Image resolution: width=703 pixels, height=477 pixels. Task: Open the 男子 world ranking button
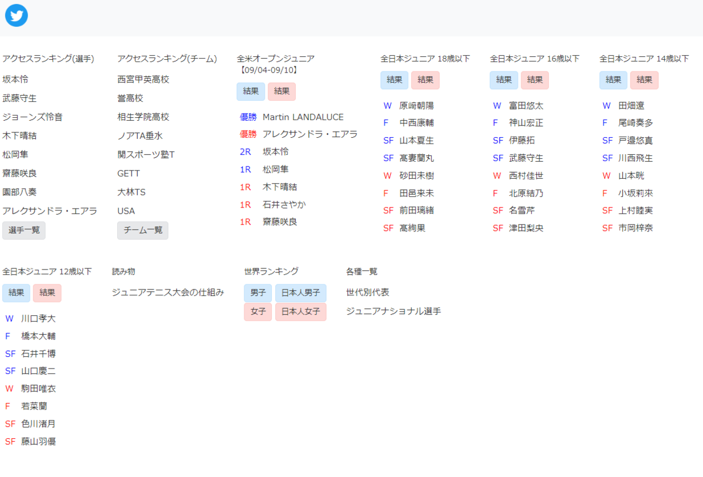pyautogui.click(x=258, y=293)
